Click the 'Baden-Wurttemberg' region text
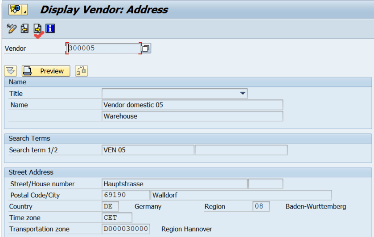The width and height of the screenshot is (374, 237). (x=316, y=206)
